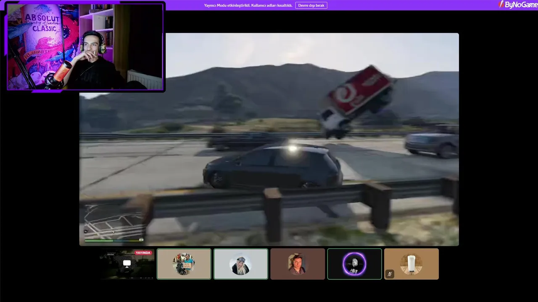Click the streamer webcam overlay
This screenshot has height=302, width=538.
tap(85, 46)
